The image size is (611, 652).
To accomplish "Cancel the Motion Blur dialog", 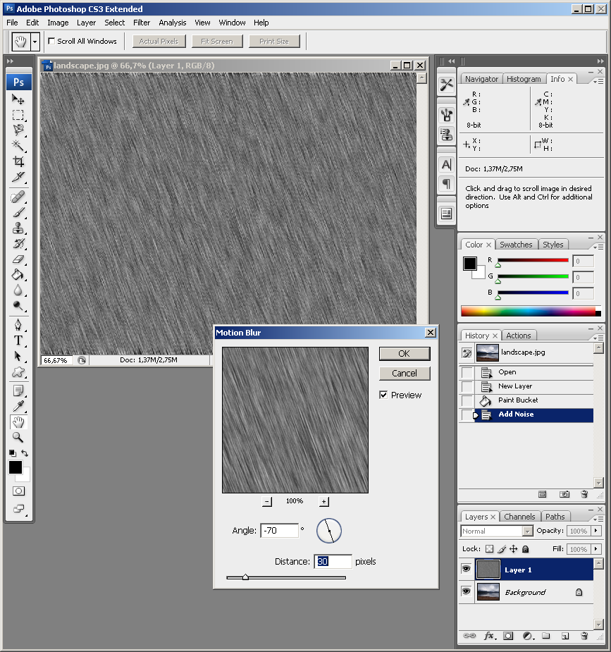I will [404, 373].
